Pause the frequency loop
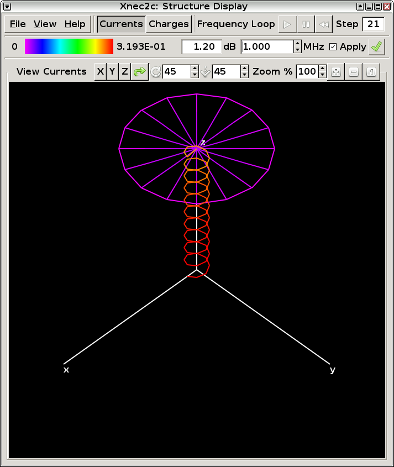 [x=306, y=24]
